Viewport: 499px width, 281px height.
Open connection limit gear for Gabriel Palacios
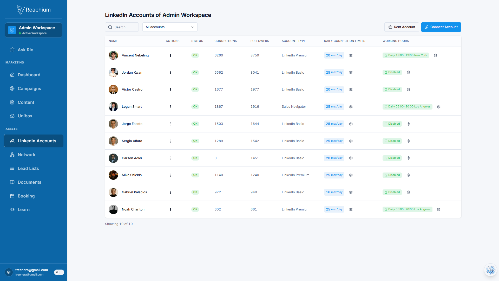[351, 192]
